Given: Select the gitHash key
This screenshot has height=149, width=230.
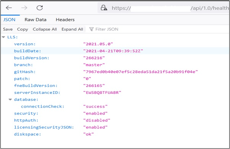Looking at the screenshot, I should (25, 72).
